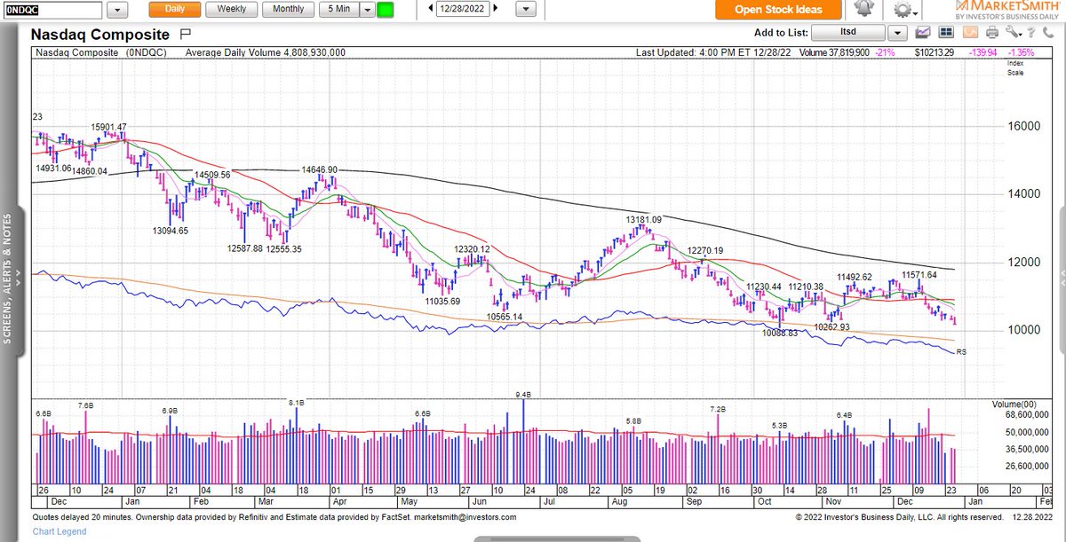Image resolution: width=1066 pixels, height=542 pixels.
Task: Click the orange pattern recognition icon
Action: (x=970, y=33)
